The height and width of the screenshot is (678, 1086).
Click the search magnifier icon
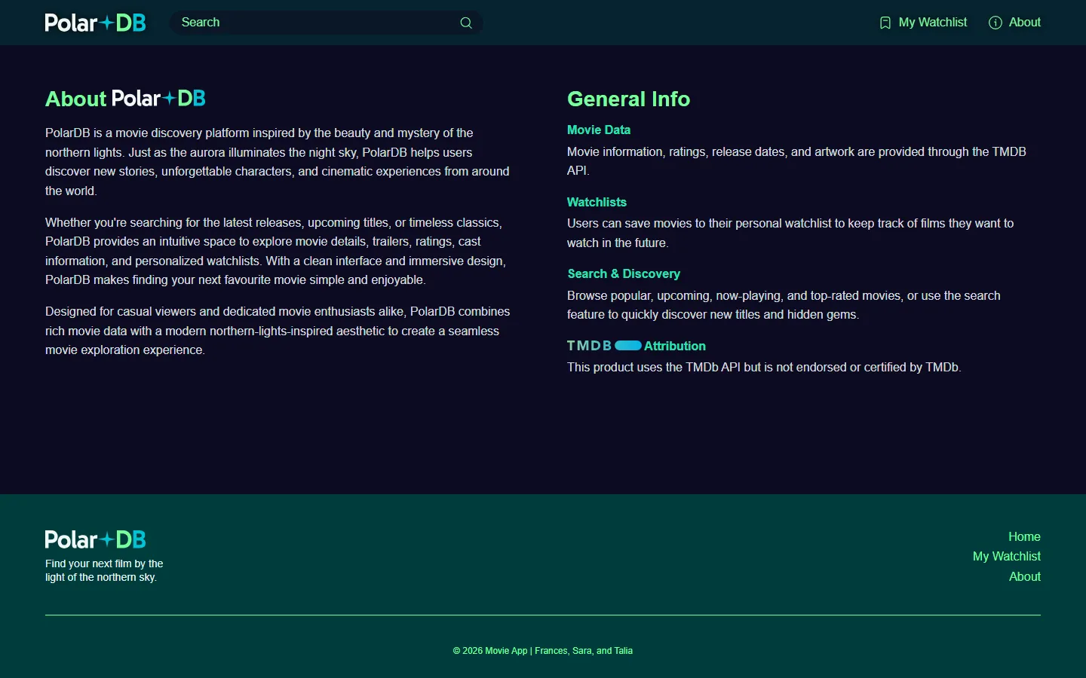466,23
